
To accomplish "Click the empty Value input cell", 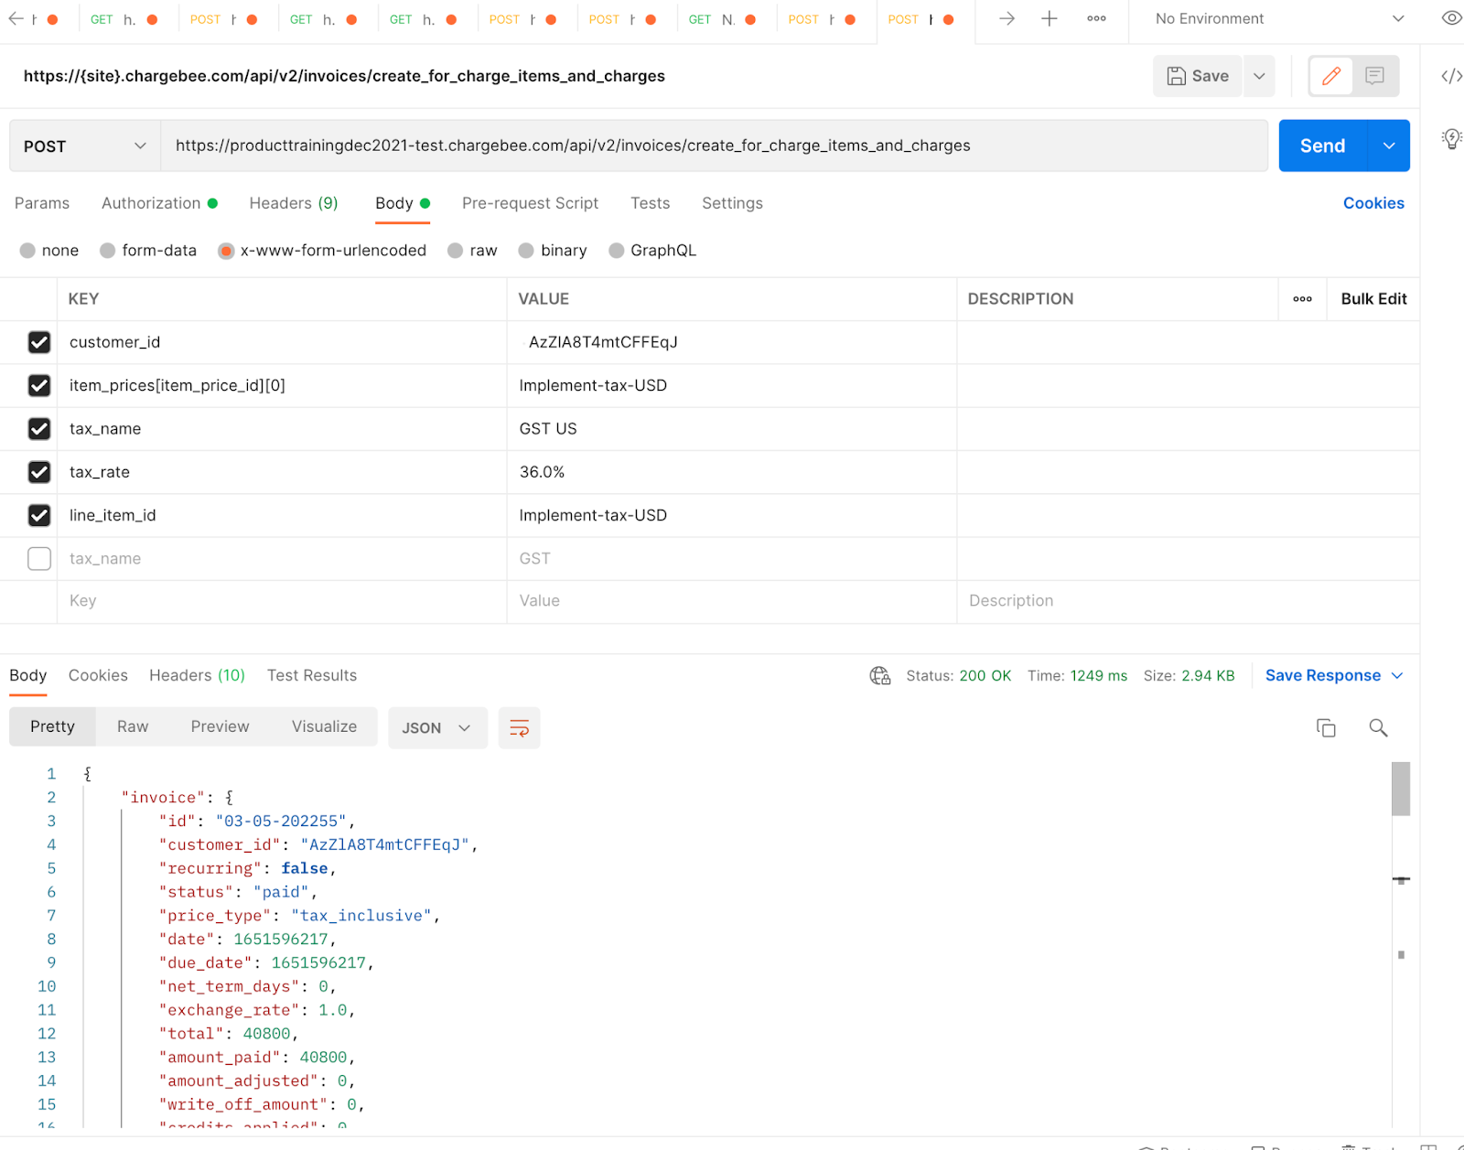I will click(x=732, y=601).
